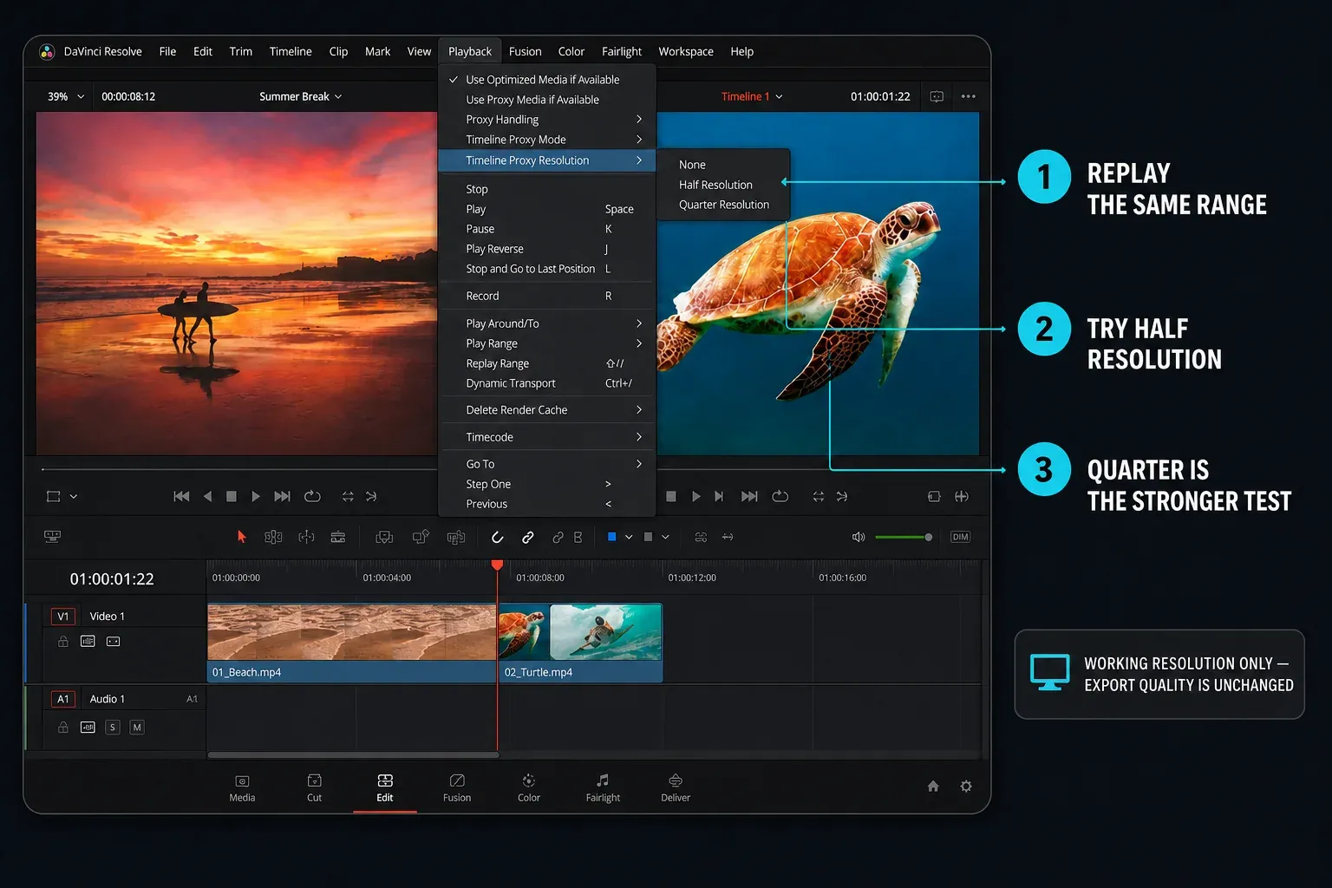Image resolution: width=1332 pixels, height=888 pixels.
Task: Expand the Delete Render Cache submenu
Action: click(x=546, y=410)
